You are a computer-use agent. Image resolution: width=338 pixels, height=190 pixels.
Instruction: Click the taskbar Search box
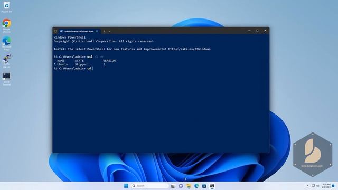[x=149, y=186]
